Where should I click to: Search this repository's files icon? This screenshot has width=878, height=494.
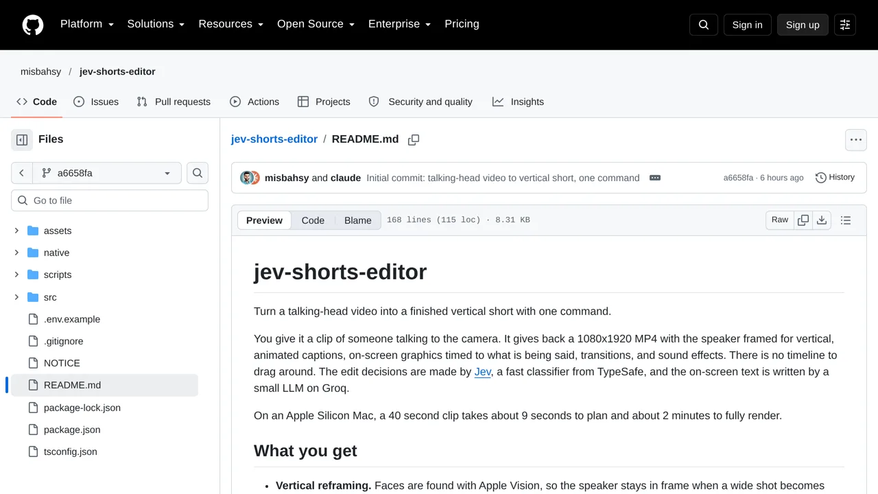pos(198,173)
